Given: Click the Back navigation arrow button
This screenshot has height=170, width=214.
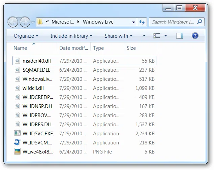Looking at the screenshot, I should tap(13, 22).
